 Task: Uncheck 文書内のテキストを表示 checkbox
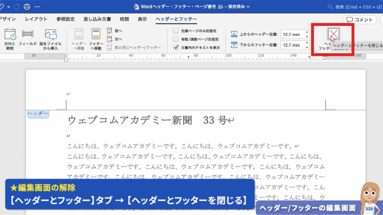pyautogui.click(x=176, y=47)
